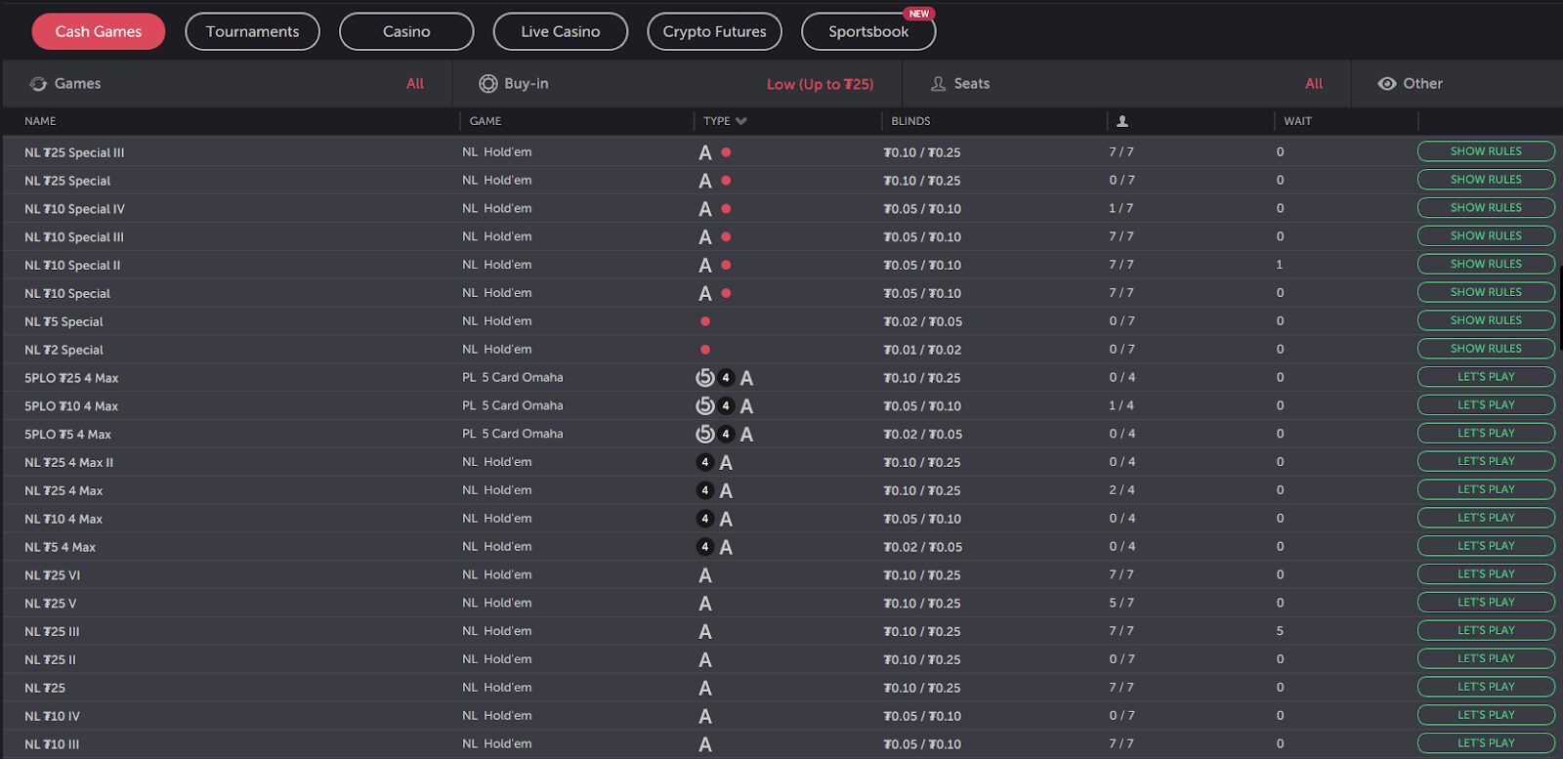Sort table by WAIT column
1563x759 pixels.
[1297, 121]
